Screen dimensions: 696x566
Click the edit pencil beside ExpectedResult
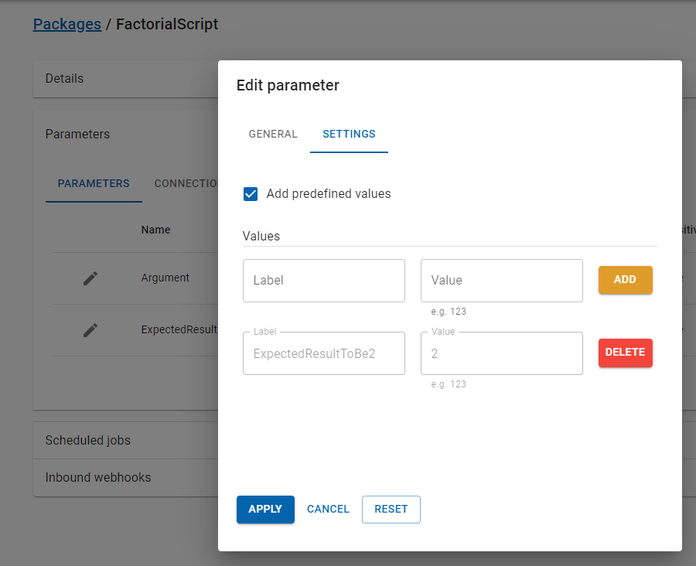click(x=90, y=330)
